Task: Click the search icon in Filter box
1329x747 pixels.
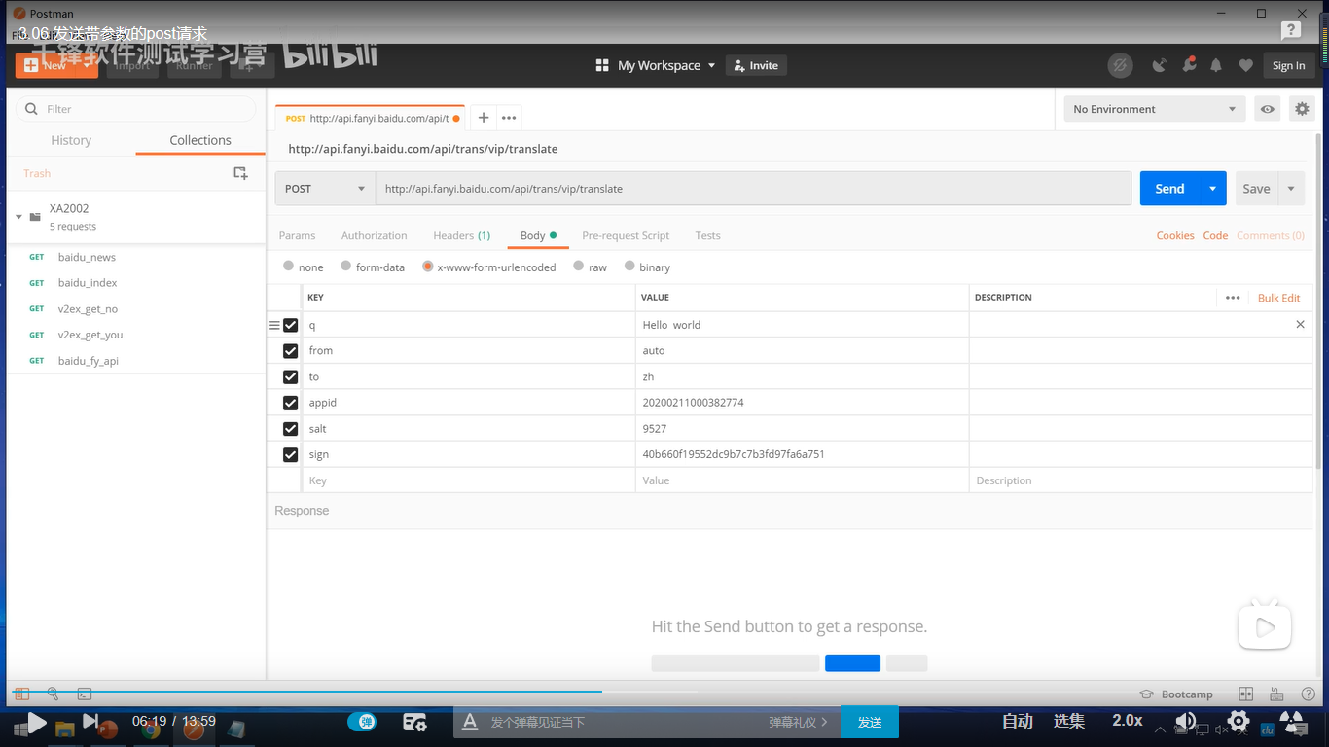Action: [x=31, y=109]
